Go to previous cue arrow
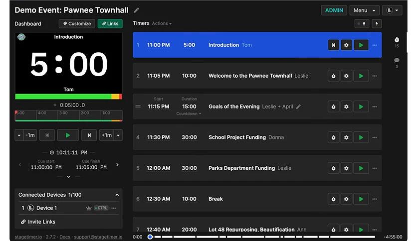417x241 pixels. click(x=20, y=165)
